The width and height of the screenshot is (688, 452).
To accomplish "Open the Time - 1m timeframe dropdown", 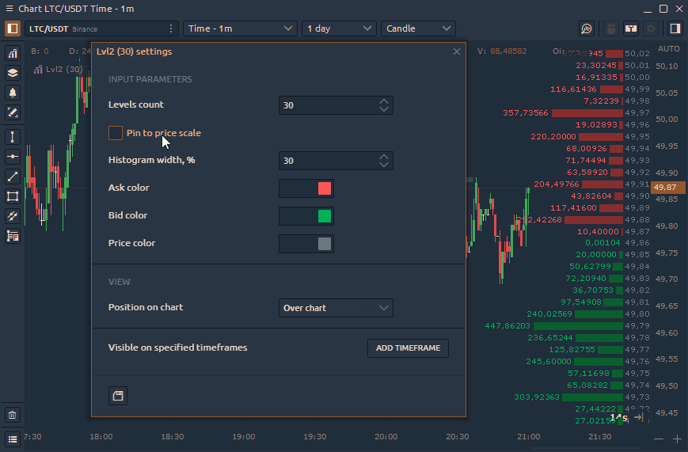I will (240, 28).
